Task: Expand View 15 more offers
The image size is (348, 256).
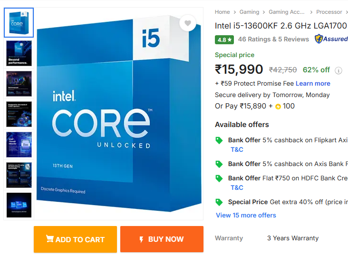Action: coord(246,216)
